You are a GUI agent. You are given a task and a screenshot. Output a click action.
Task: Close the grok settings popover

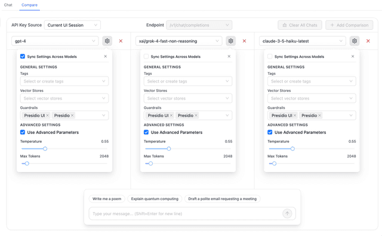pyautogui.click(x=229, y=56)
